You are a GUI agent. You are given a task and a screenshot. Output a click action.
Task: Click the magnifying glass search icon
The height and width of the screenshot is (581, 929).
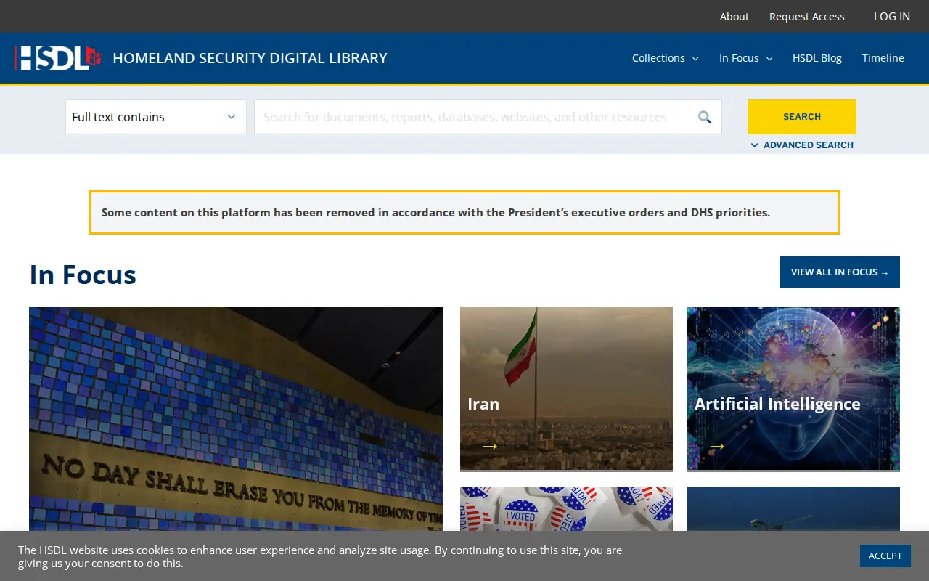pos(705,117)
